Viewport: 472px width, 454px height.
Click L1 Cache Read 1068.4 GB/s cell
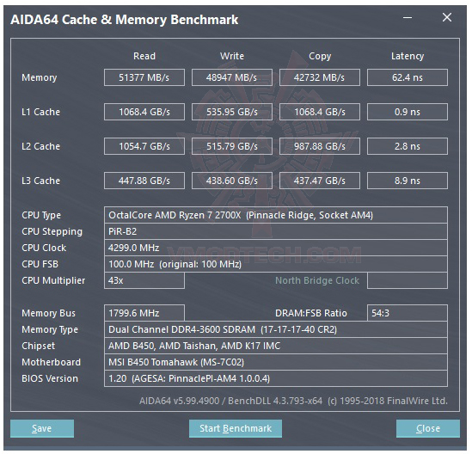pos(144,112)
